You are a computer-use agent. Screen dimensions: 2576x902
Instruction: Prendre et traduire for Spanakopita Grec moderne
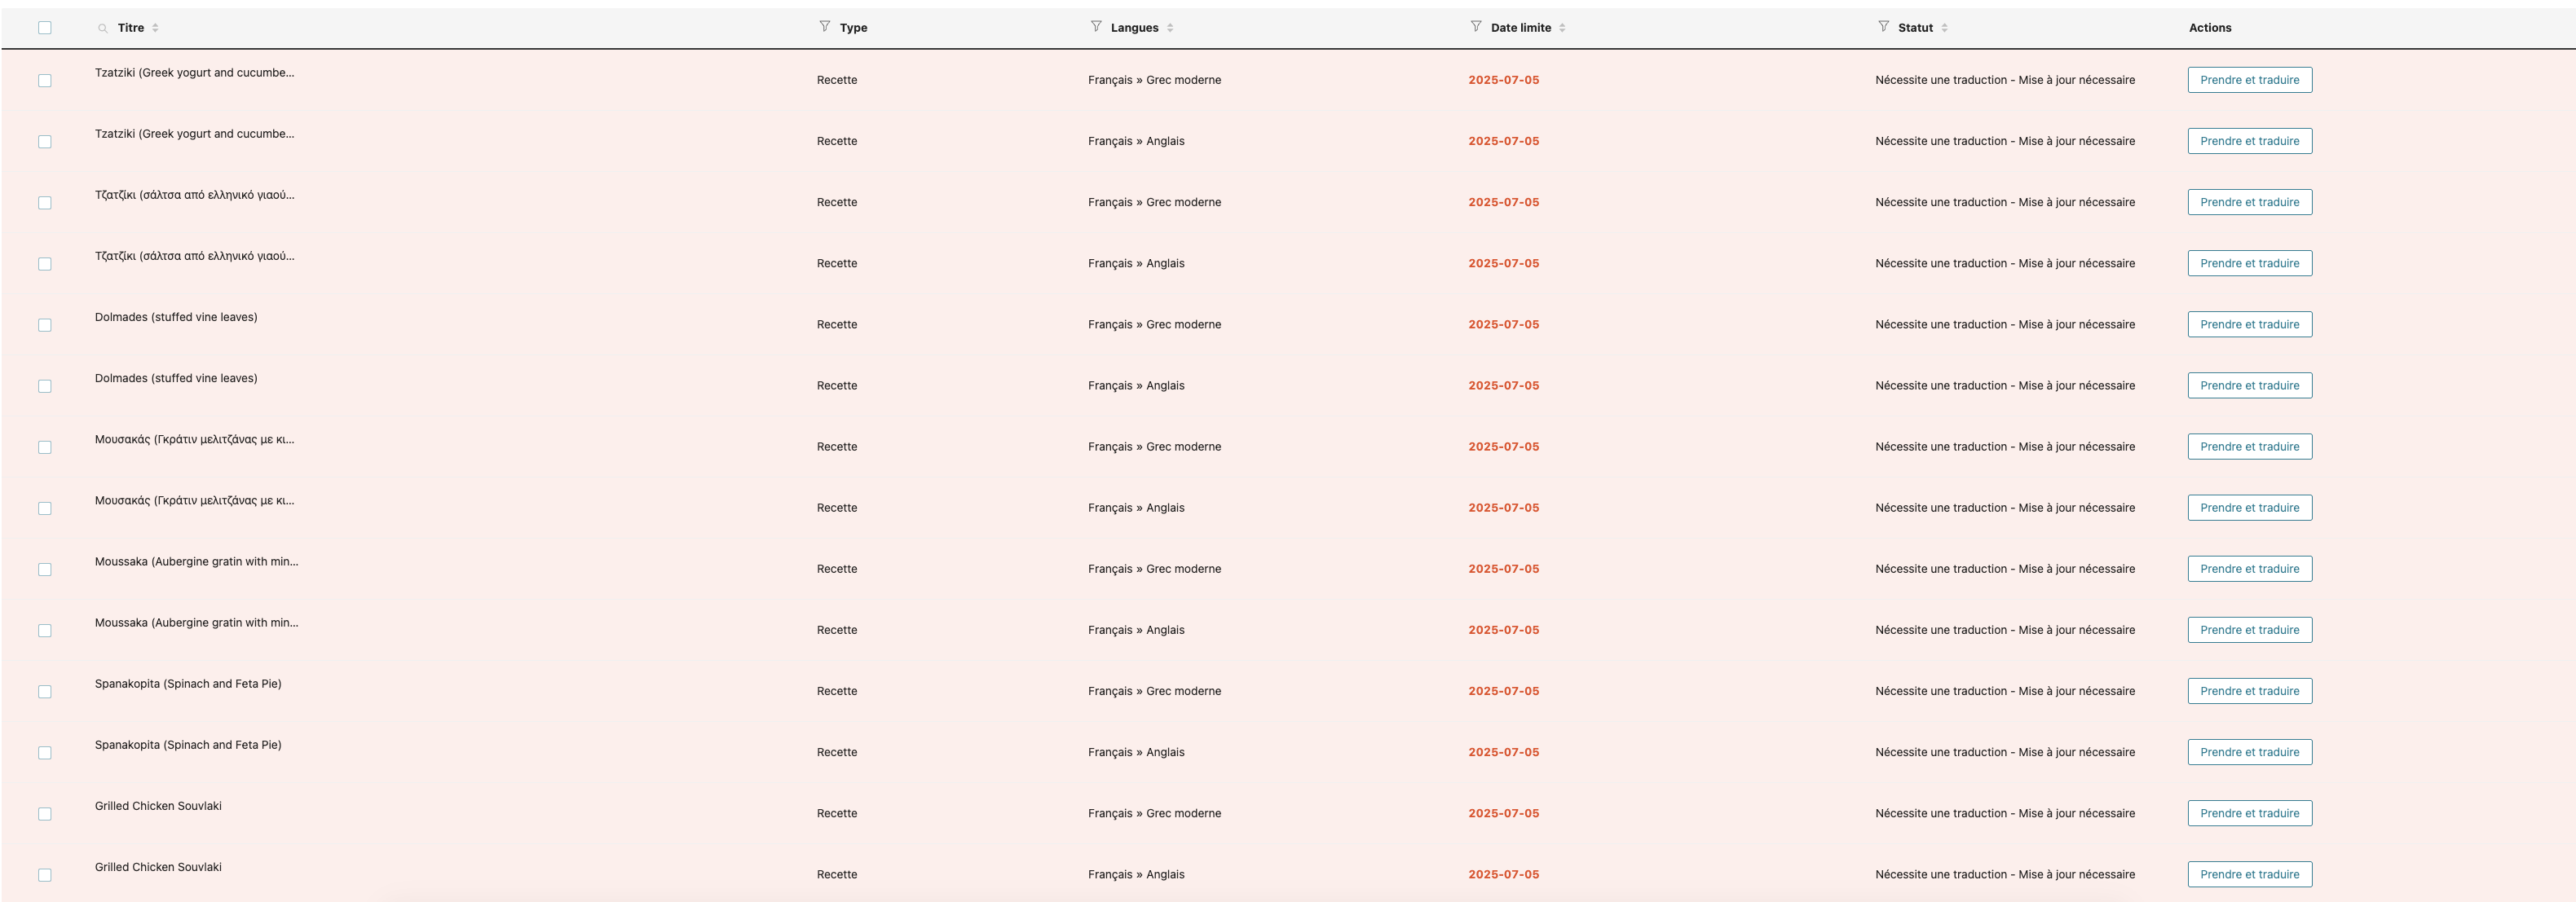(x=2249, y=690)
